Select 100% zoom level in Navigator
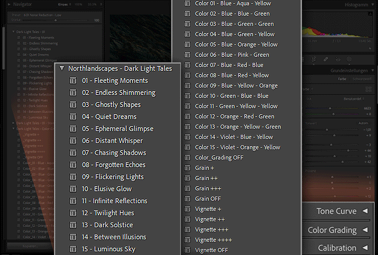The height and width of the screenshot is (255, 378). (79, 4)
